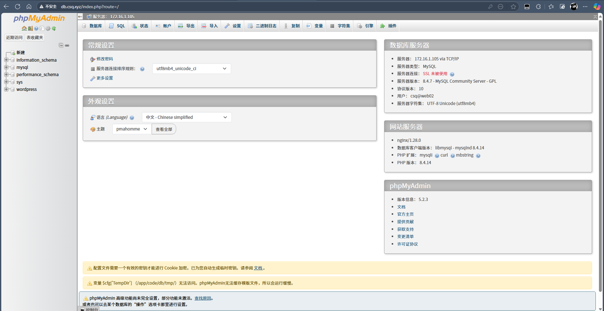Open browser extensions puzzle icon
The height and width of the screenshot is (311, 604).
pyautogui.click(x=538, y=7)
